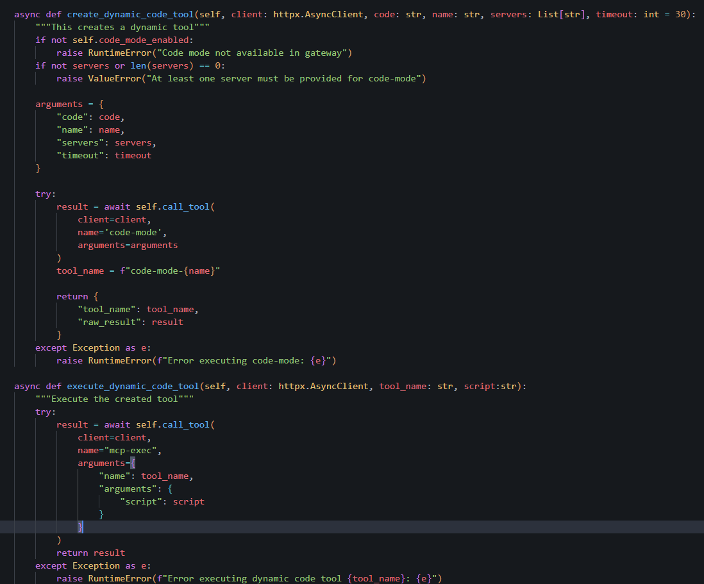
Task: Click the ValueError exception name
Action: (115, 79)
